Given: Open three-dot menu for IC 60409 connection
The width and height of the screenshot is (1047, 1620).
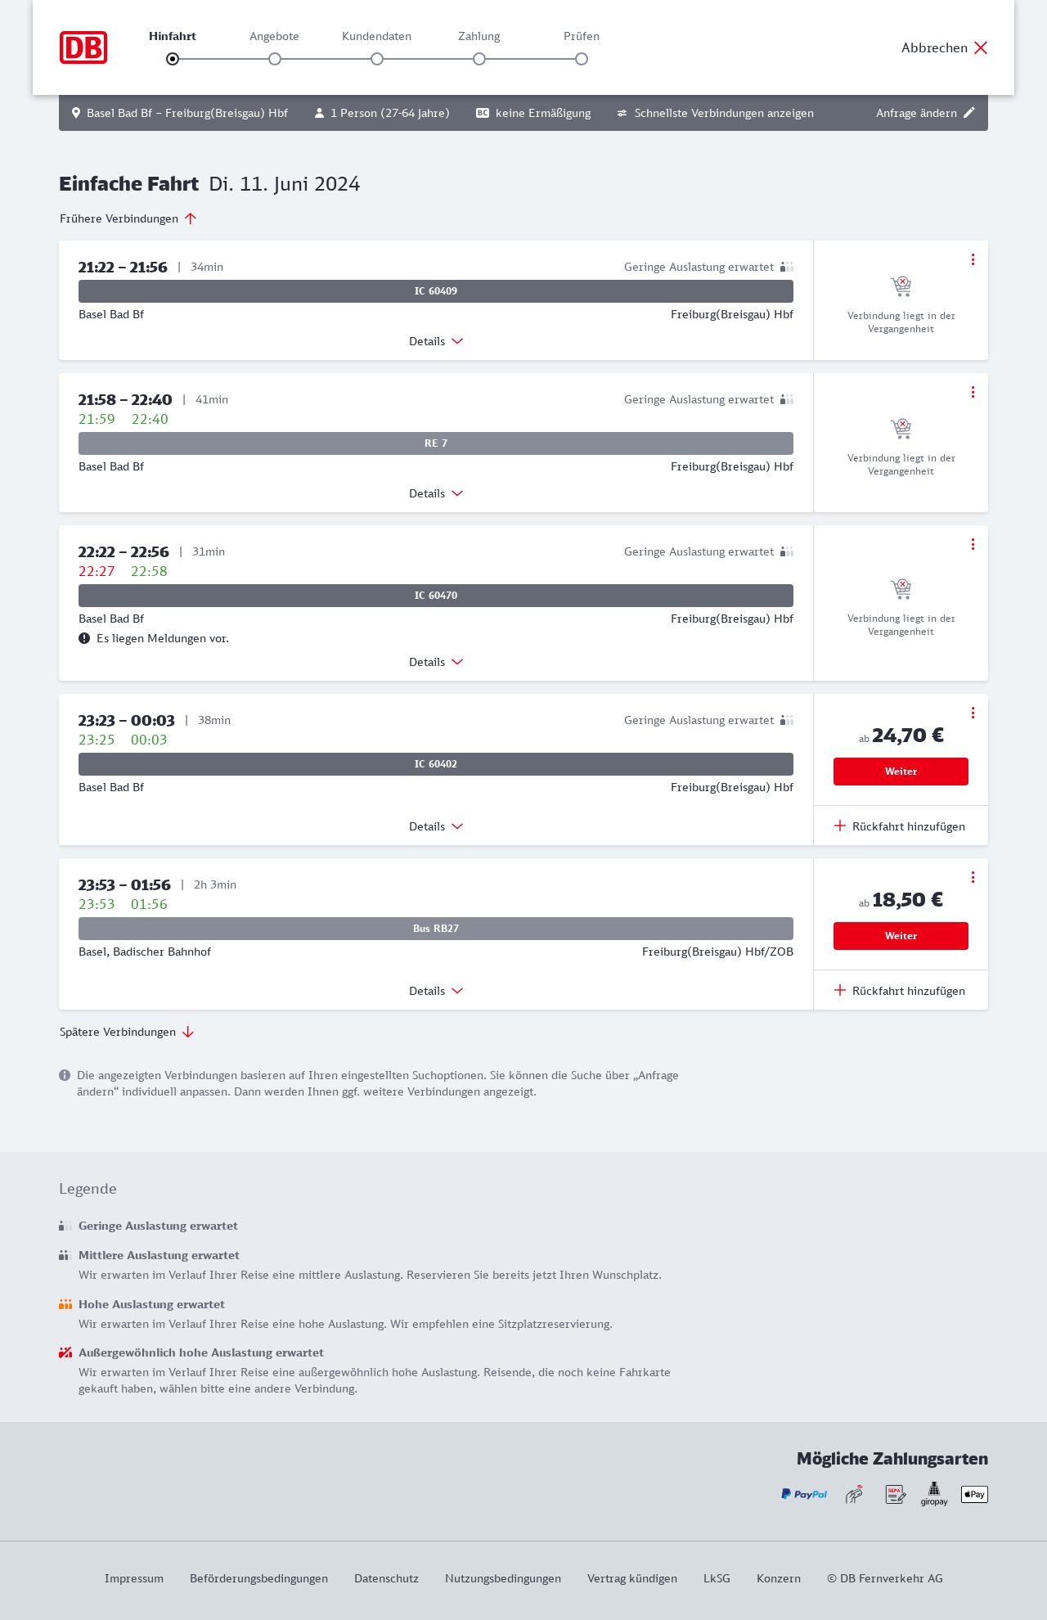Looking at the screenshot, I should coord(973,259).
